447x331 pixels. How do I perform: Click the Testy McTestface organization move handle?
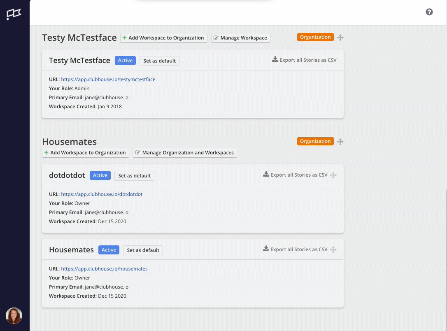[340, 37]
